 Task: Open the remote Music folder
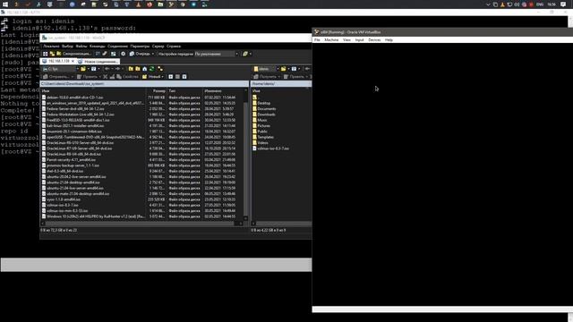tap(260, 120)
